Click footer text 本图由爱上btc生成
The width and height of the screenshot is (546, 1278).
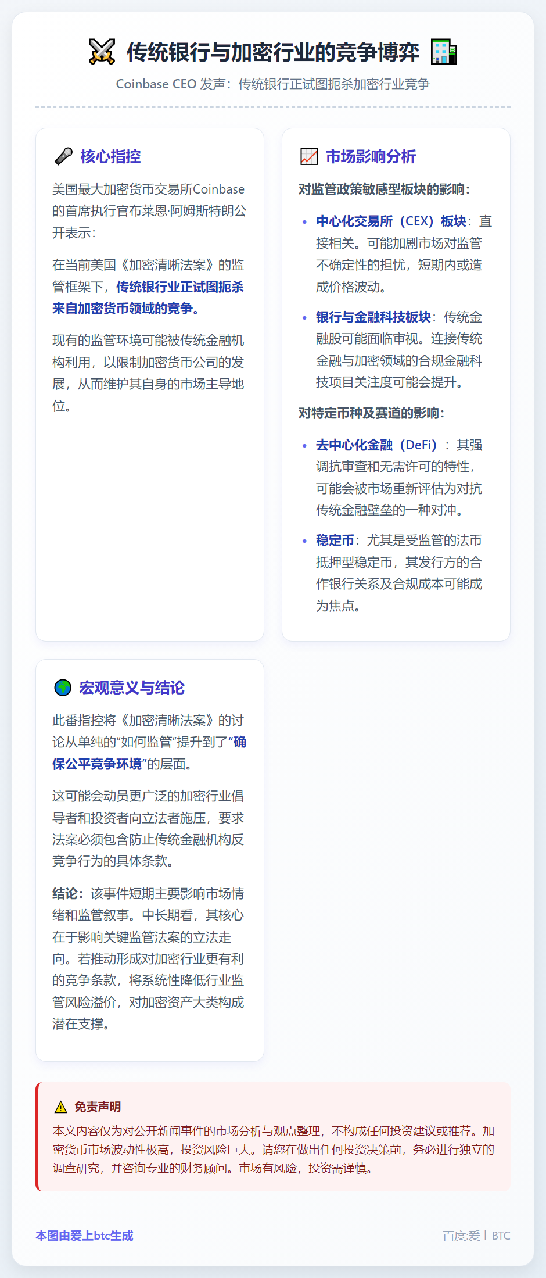[85, 1235]
